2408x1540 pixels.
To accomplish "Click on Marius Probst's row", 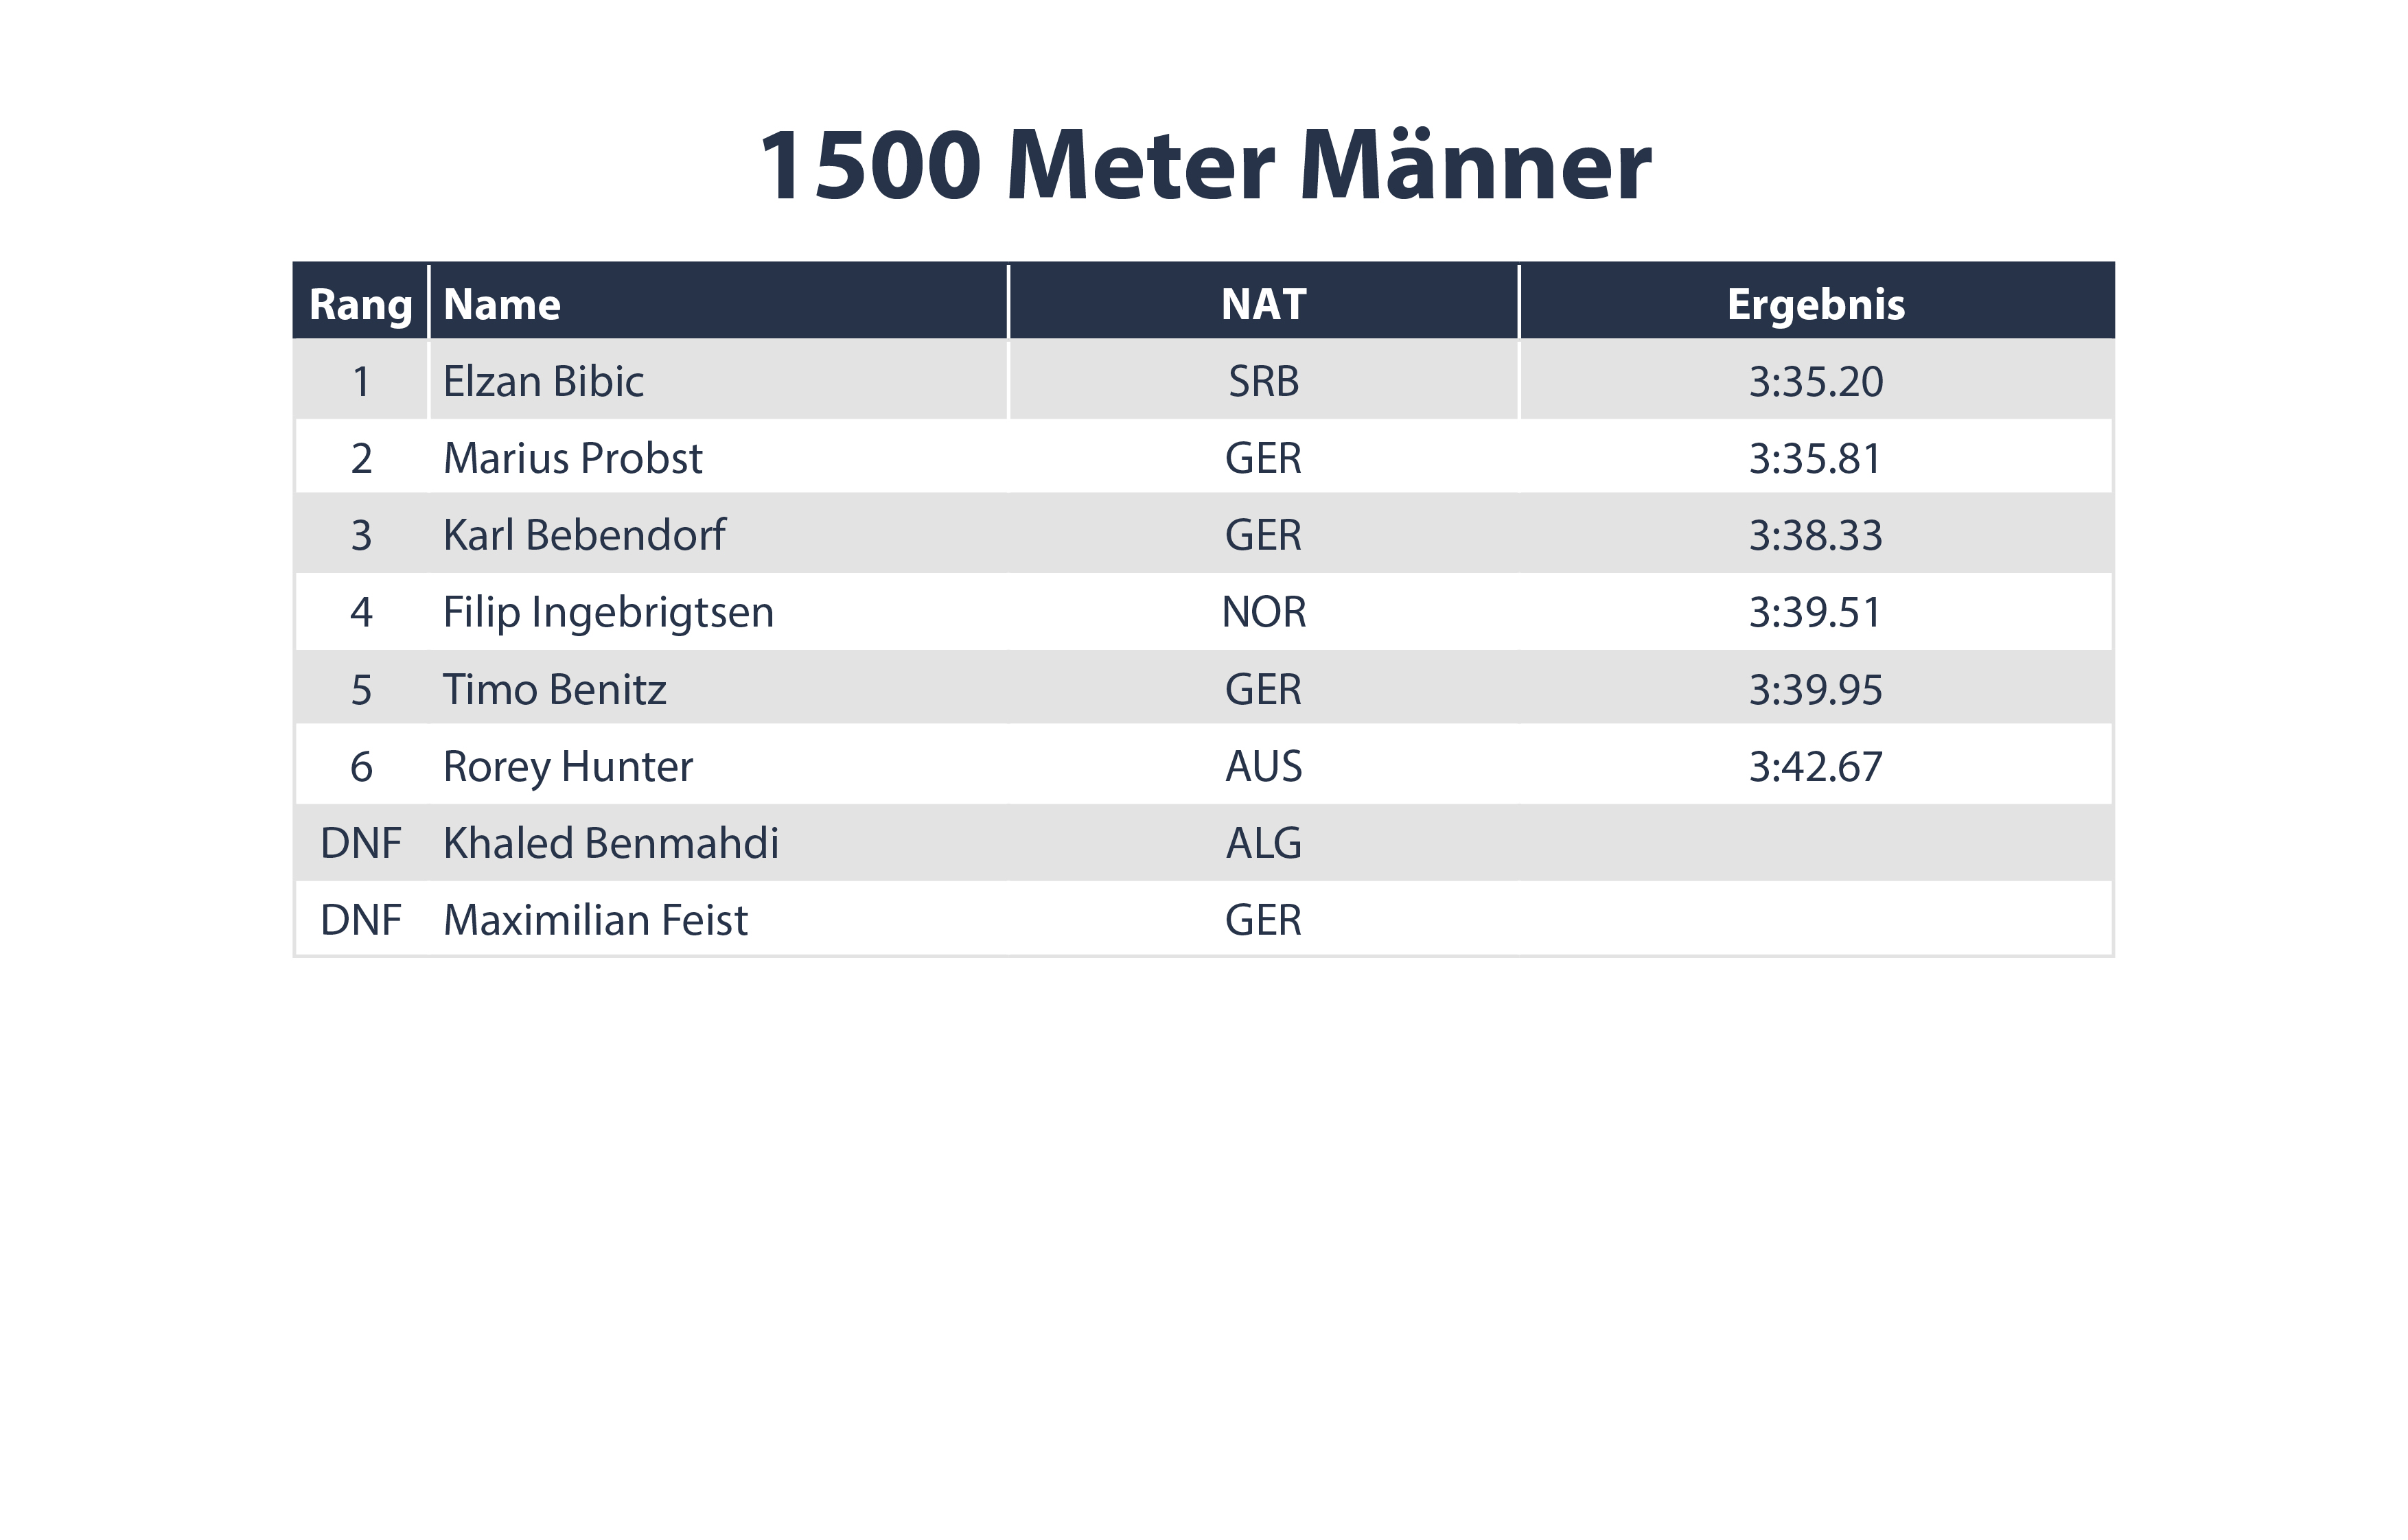I will coord(1204,458).
